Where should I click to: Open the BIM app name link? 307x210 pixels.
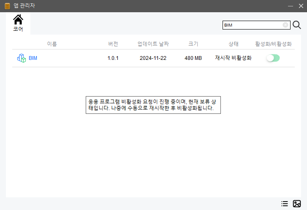point(33,58)
